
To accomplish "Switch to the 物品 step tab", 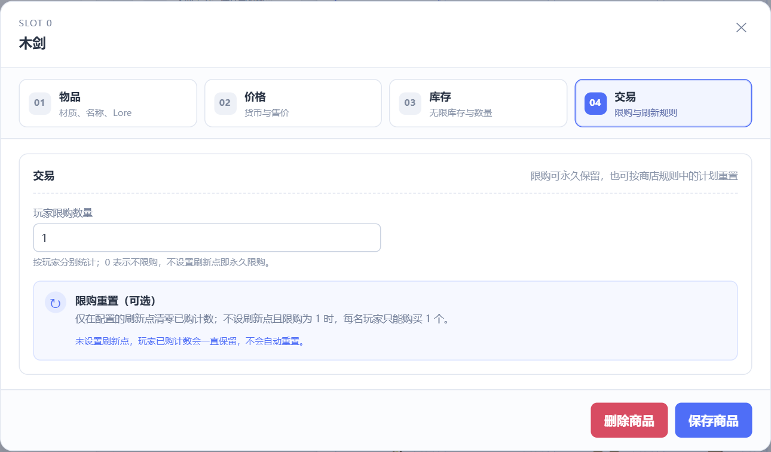I will (x=108, y=103).
